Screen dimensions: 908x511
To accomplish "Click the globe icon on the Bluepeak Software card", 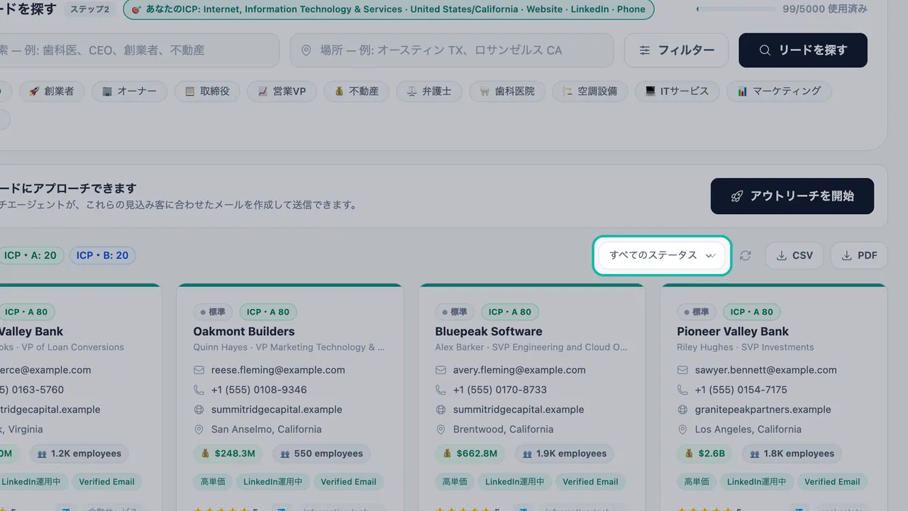I will (x=441, y=410).
